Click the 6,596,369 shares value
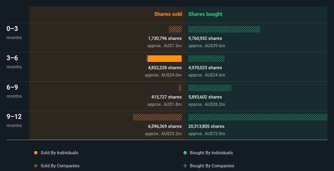 tap(165, 126)
